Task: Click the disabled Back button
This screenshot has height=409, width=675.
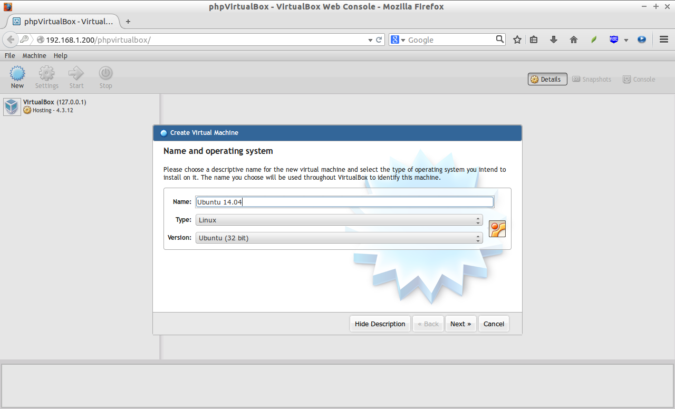Action: click(x=428, y=324)
